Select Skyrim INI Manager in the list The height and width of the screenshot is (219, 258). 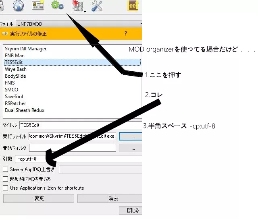(72, 49)
